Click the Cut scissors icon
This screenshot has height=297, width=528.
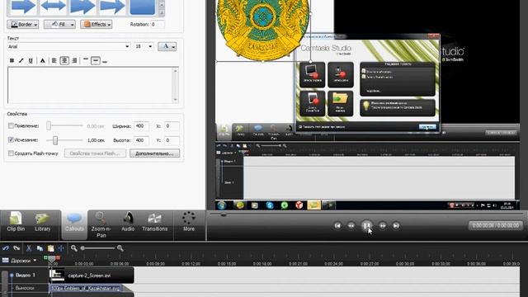(29, 248)
